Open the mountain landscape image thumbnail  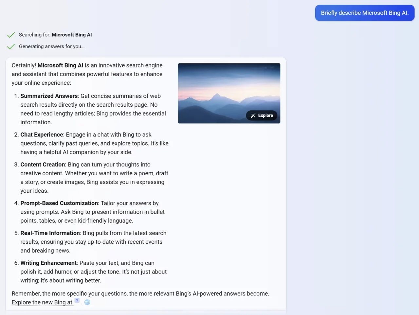[x=229, y=93]
